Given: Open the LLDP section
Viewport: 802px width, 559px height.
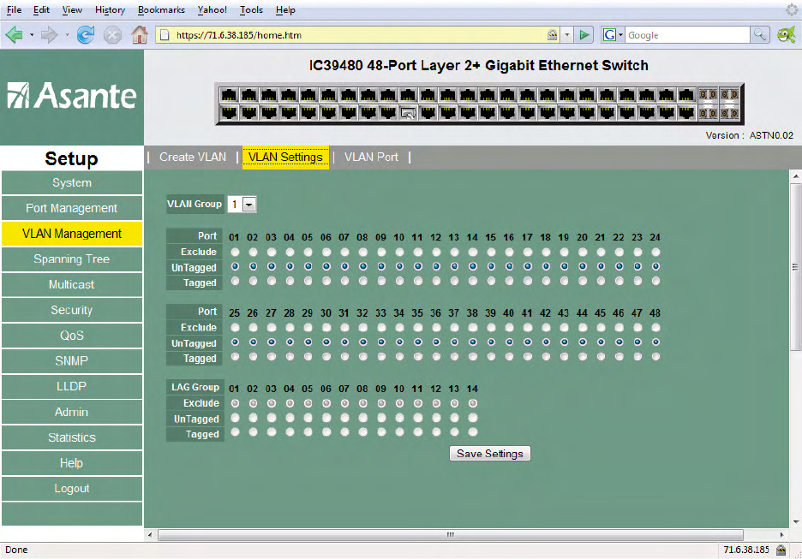Looking at the screenshot, I should (72, 386).
